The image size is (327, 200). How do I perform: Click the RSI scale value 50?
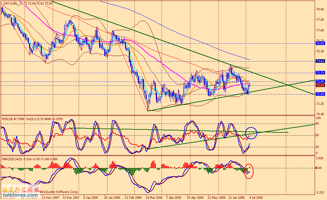pyautogui.click(x=318, y=135)
